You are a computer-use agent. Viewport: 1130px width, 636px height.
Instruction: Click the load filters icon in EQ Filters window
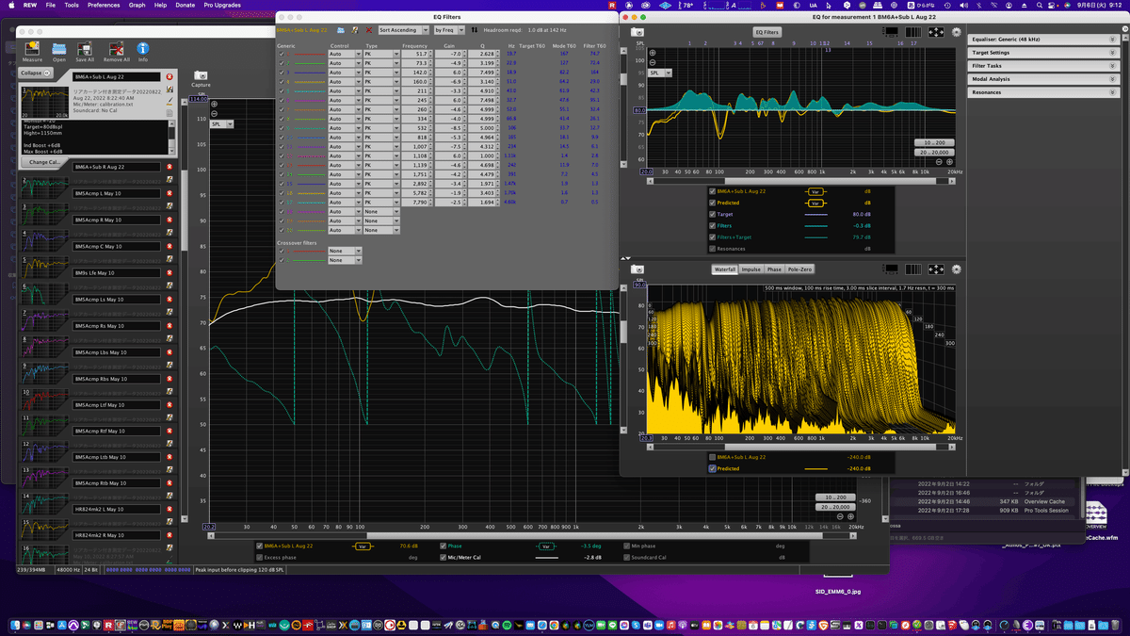[x=341, y=30]
